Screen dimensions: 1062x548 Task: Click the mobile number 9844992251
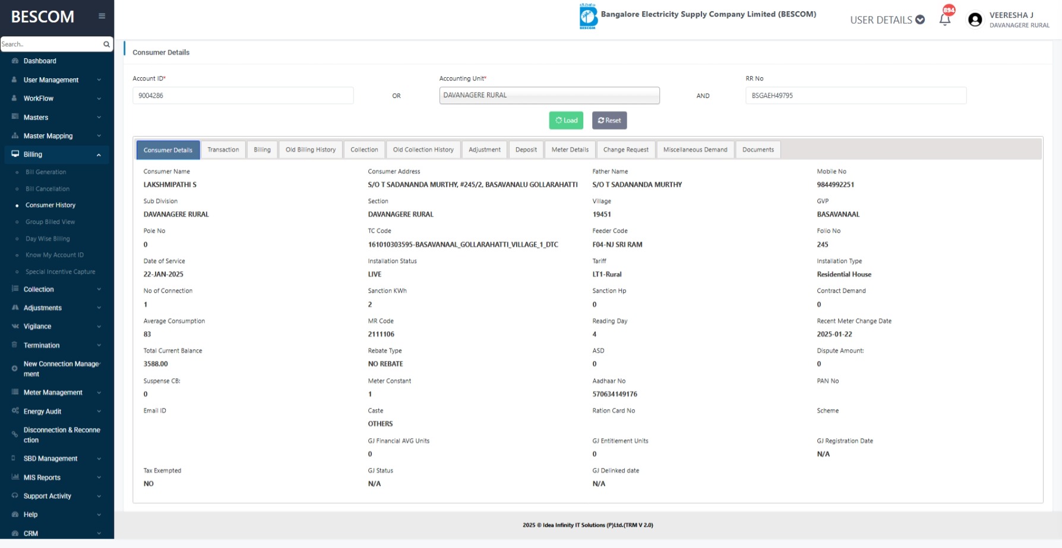836,185
